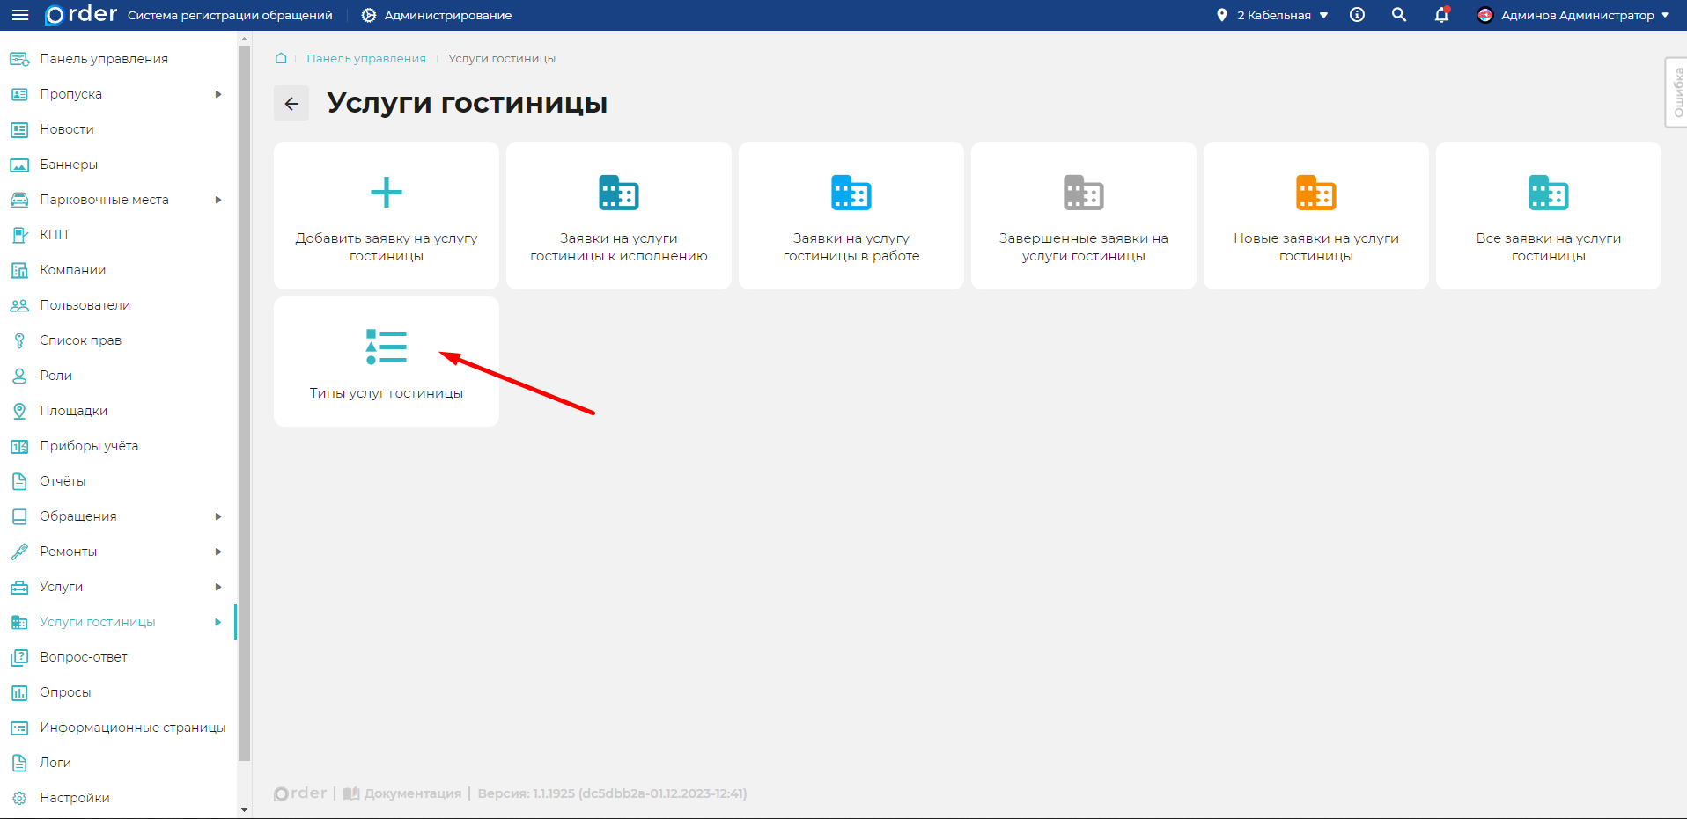Open gray 'Завершенные заявки' tile icon

click(1083, 193)
